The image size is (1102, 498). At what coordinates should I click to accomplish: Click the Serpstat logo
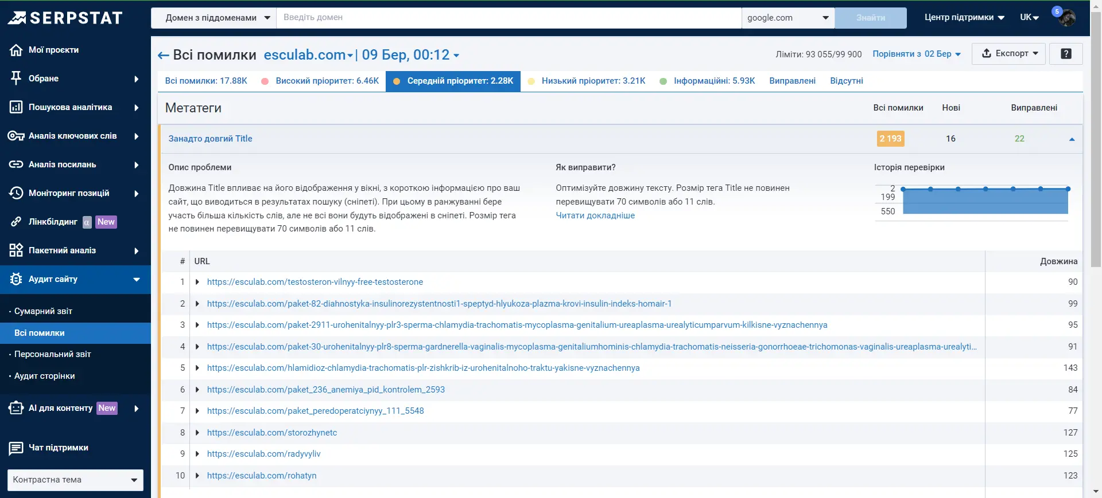point(65,18)
